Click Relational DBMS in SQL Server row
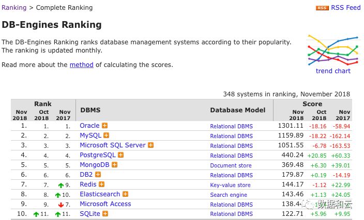This screenshot has height=220, width=364. tap(231, 146)
